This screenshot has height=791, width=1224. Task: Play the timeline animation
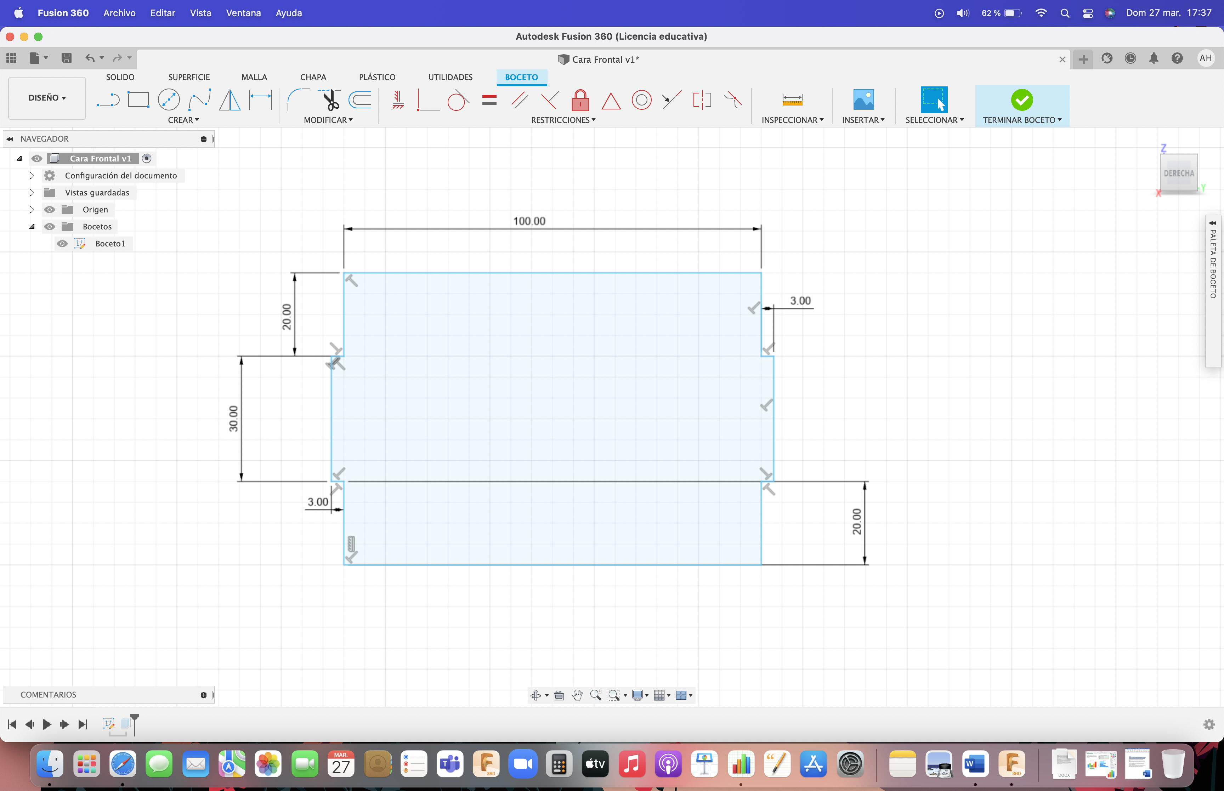pos(47,724)
